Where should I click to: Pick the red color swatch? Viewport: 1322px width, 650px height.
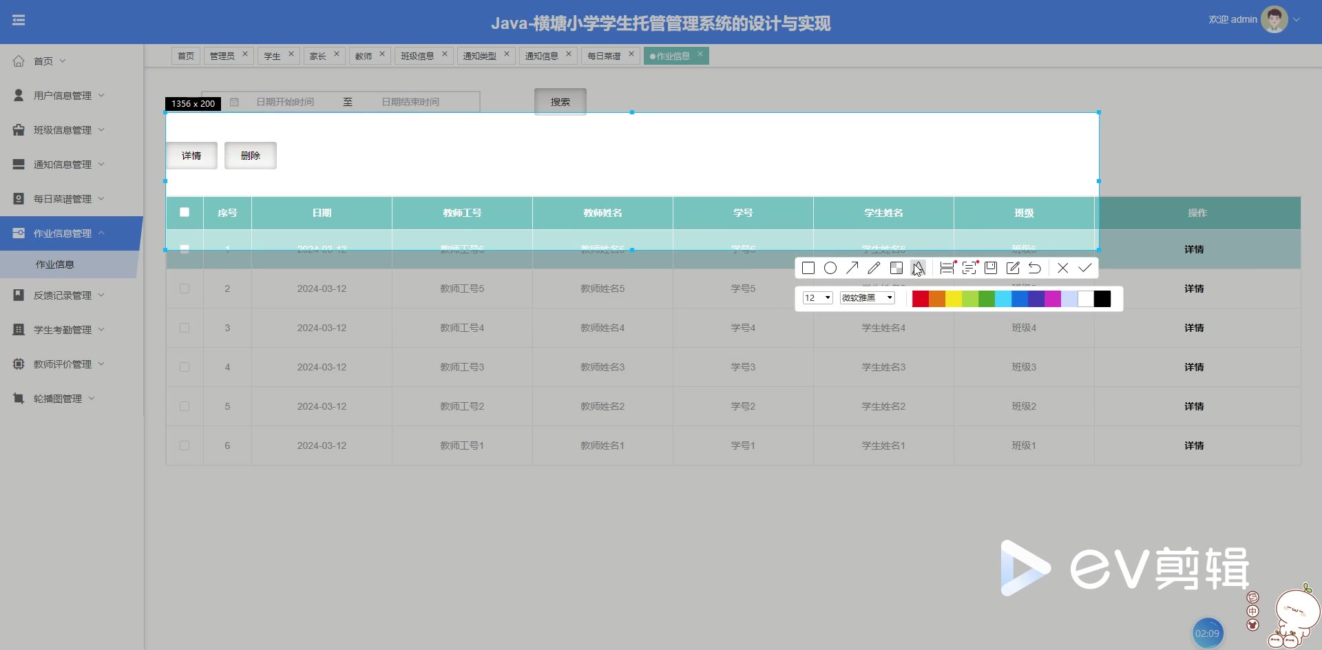click(920, 299)
